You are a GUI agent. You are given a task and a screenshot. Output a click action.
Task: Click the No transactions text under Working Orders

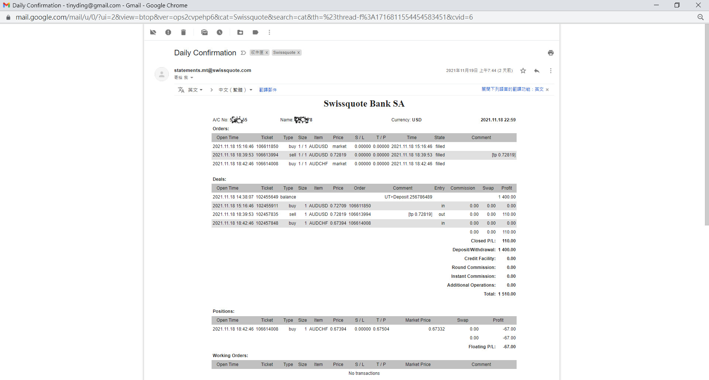pos(364,373)
